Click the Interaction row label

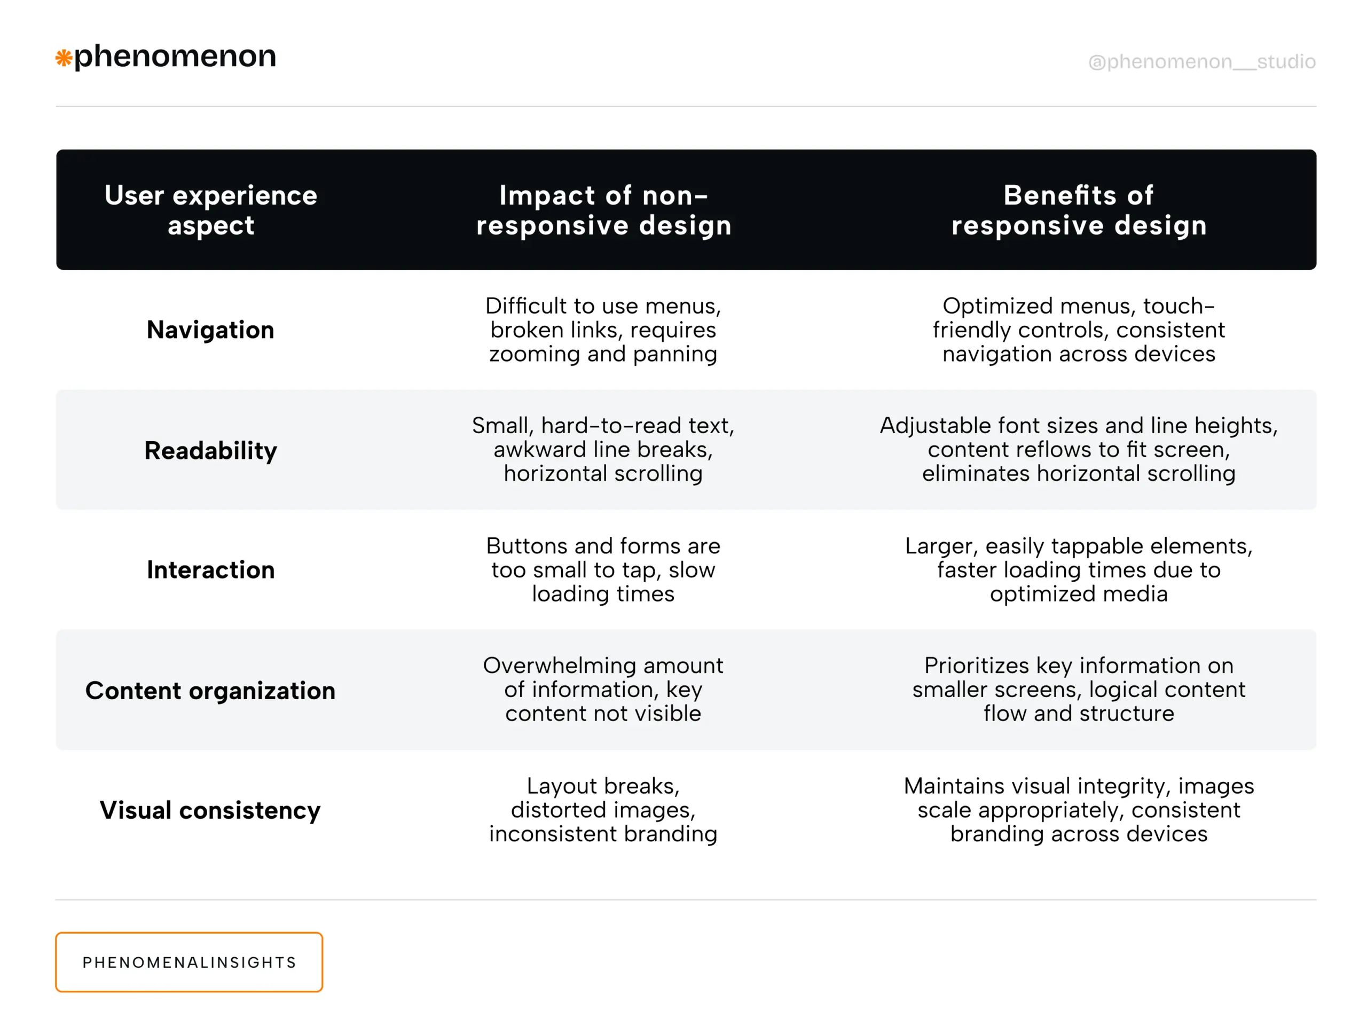[211, 570]
